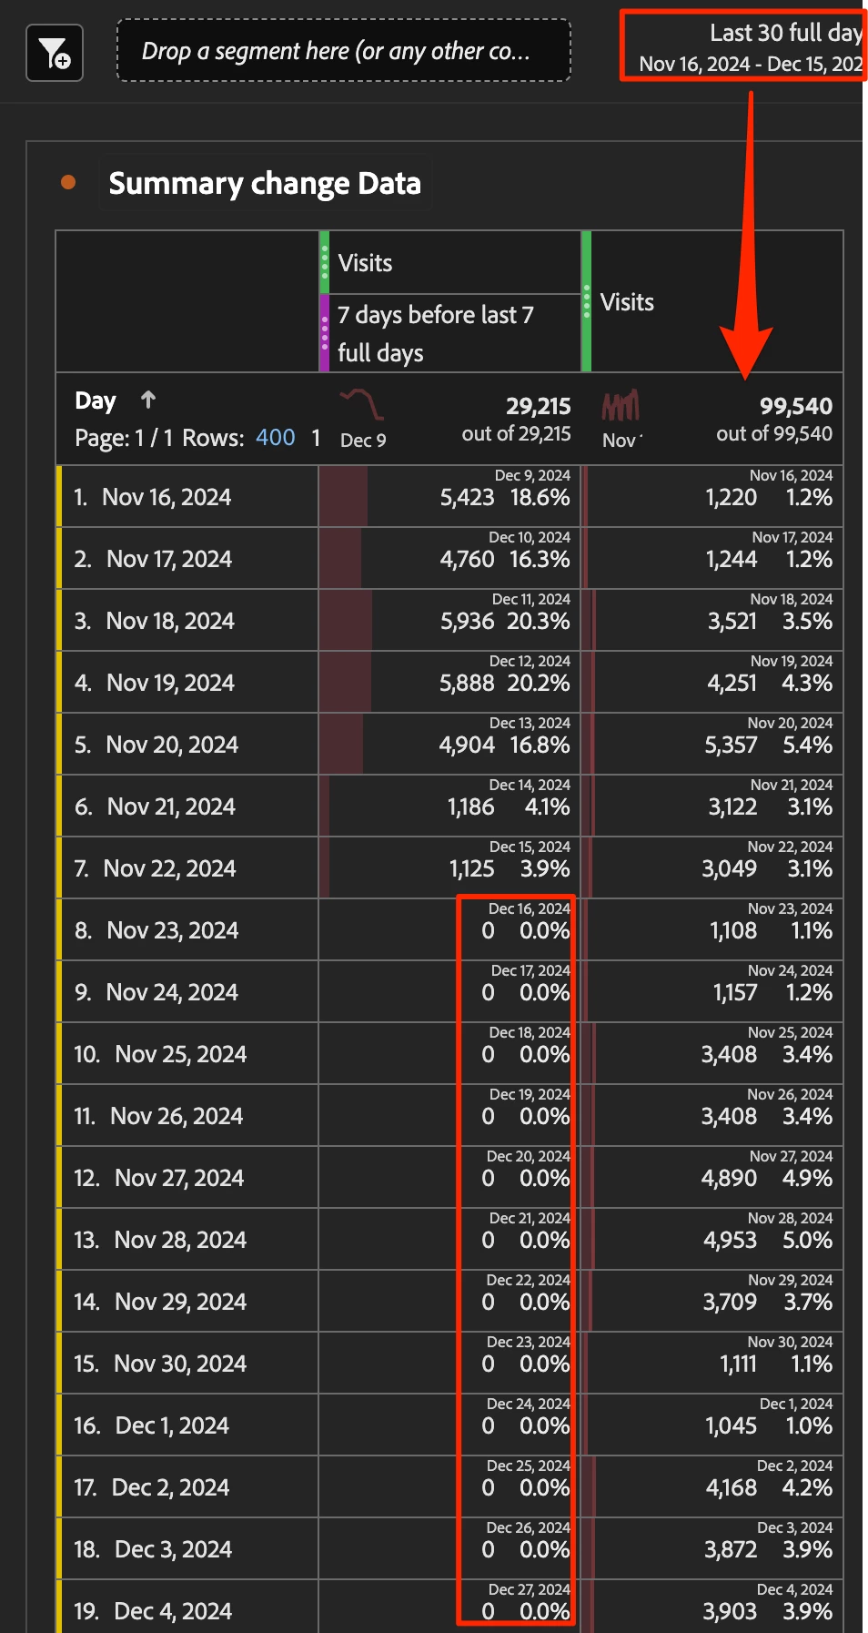Click the Day column header
This screenshot has width=868, height=1633.
[x=96, y=401]
